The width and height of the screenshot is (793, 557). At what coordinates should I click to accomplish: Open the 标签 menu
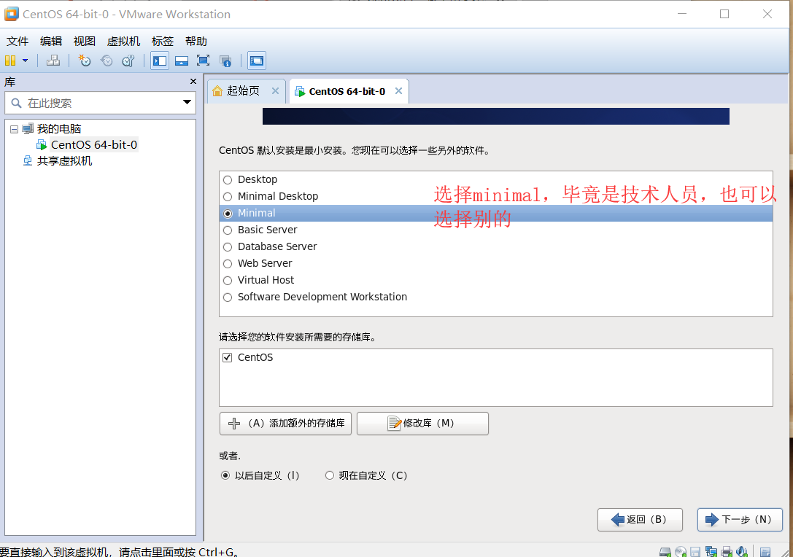point(163,42)
